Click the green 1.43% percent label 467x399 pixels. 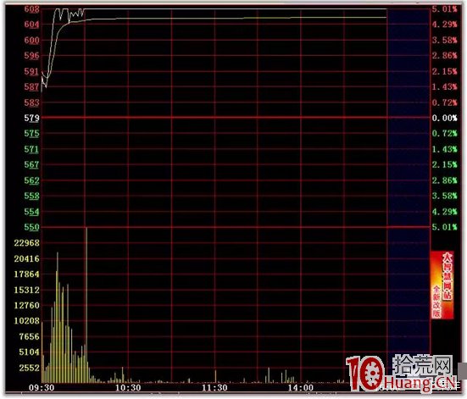(444, 149)
